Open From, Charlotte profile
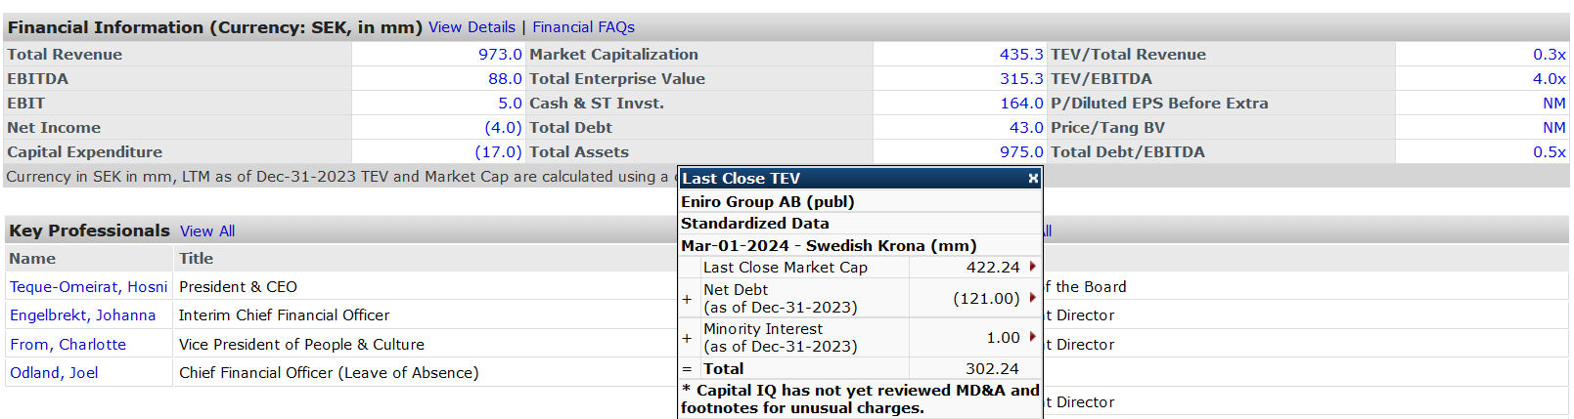The height and width of the screenshot is (419, 1574). pyautogui.click(x=67, y=345)
